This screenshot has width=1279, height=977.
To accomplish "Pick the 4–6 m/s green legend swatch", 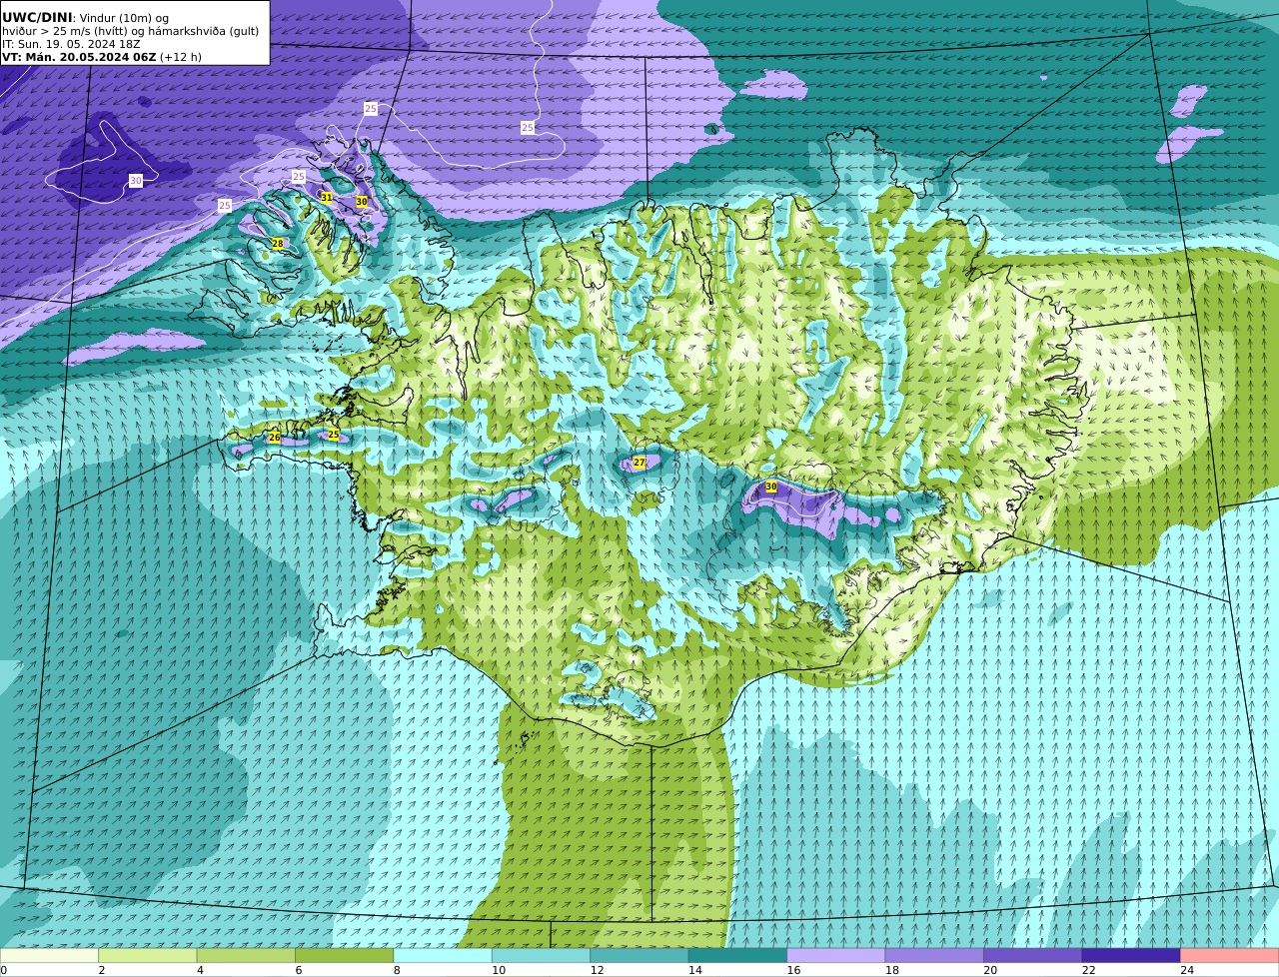I will click(x=246, y=955).
